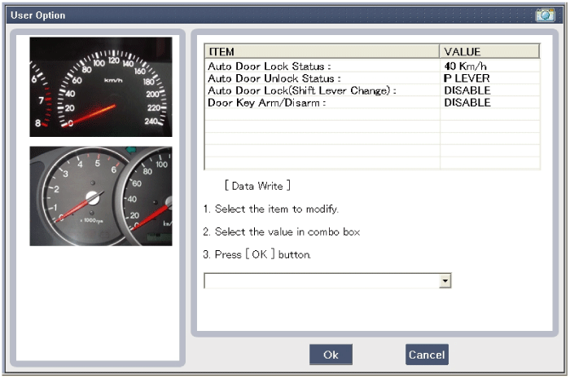Click the [ Data Write ] label
The height and width of the screenshot is (379, 570).
(x=256, y=186)
